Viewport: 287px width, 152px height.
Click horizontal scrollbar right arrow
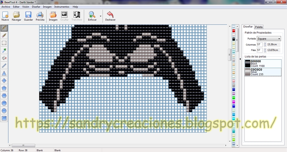[226, 146]
